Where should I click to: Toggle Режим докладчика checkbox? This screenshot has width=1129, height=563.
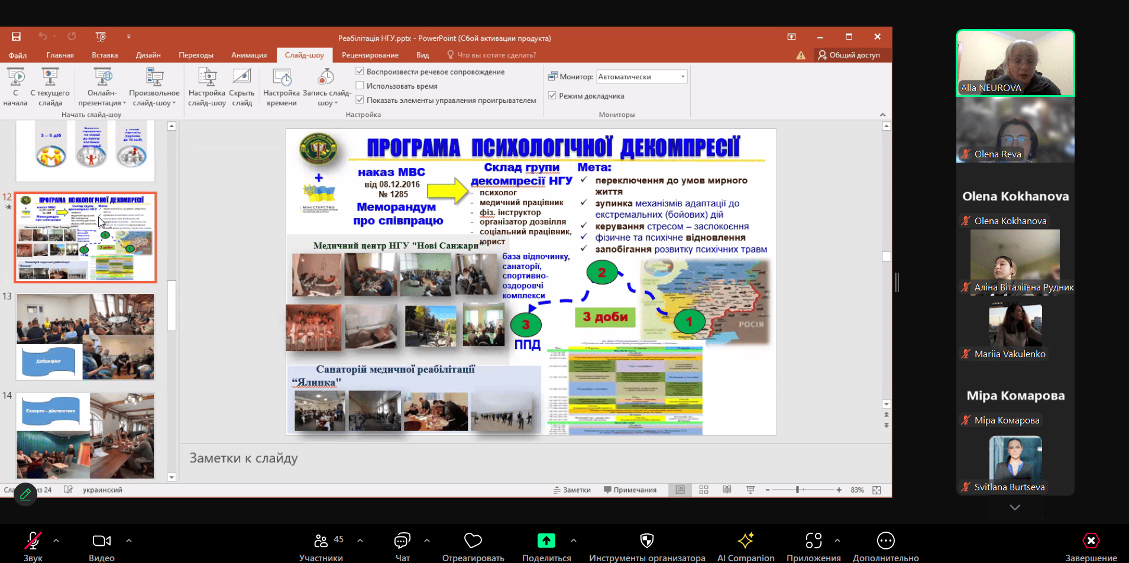pyautogui.click(x=552, y=95)
